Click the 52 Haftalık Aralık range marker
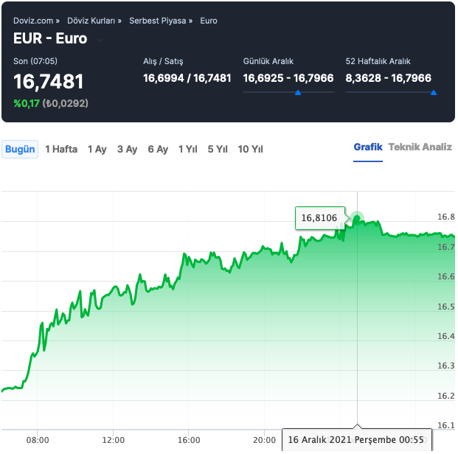This screenshot has width=458, height=454. click(433, 93)
